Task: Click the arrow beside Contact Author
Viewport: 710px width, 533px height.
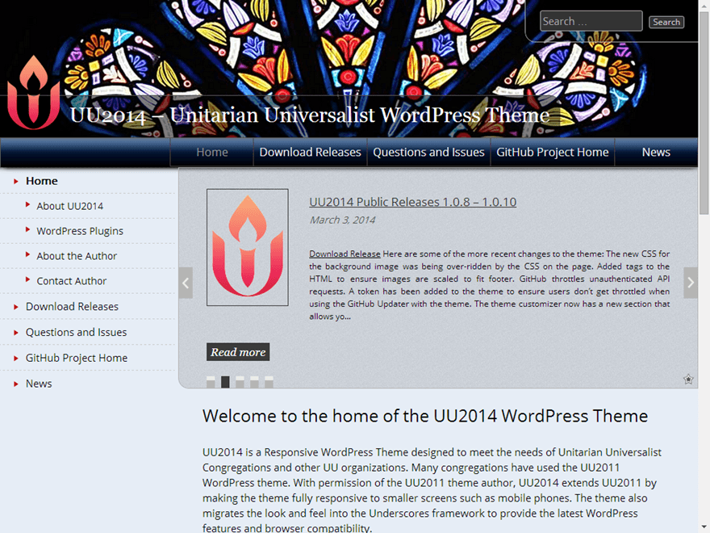Action: [x=27, y=279]
